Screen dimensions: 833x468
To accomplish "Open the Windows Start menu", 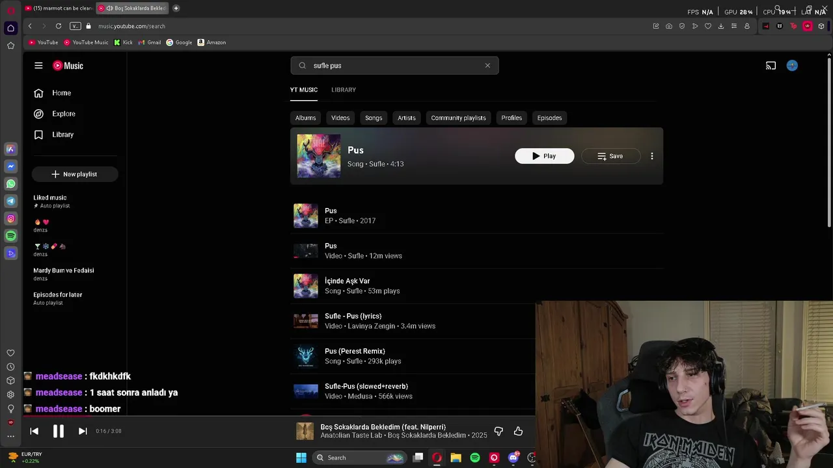I will pyautogui.click(x=301, y=458).
